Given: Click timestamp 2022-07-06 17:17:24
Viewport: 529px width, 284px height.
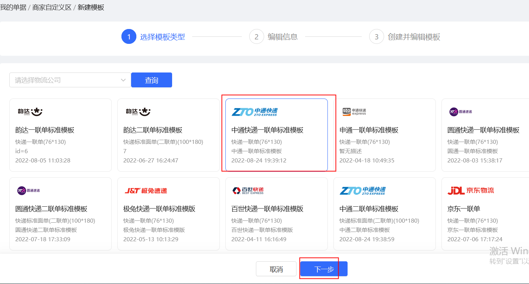Looking at the screenshot, I should click(475, 239).
